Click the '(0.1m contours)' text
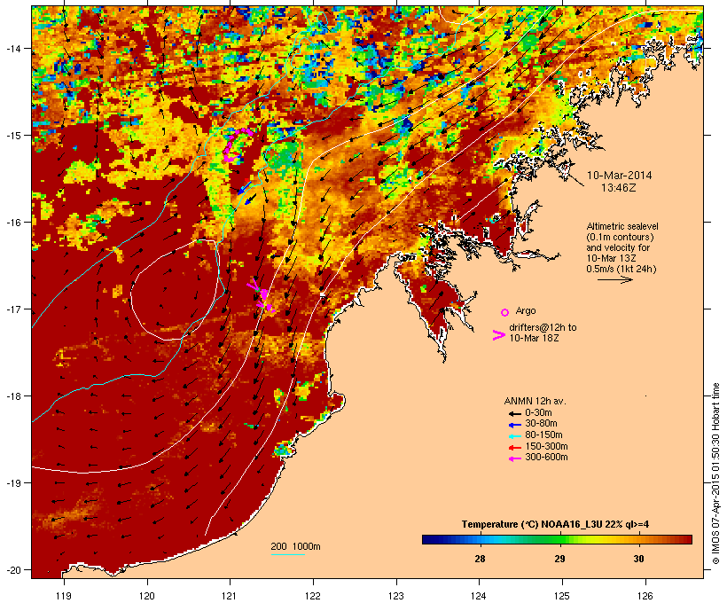Screen dimensions: 727x603 (x=620, y=237)
